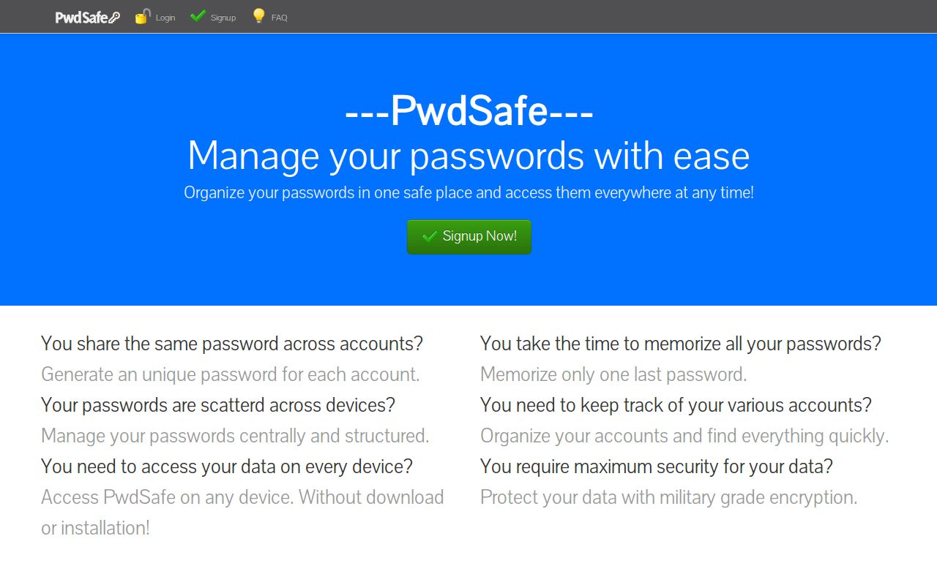
Task: Click the military grade encryption text
Action: pos(667,497)
